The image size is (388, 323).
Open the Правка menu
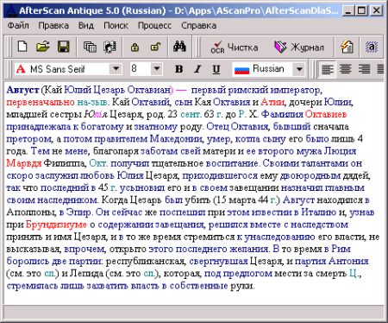coord(53,25)
